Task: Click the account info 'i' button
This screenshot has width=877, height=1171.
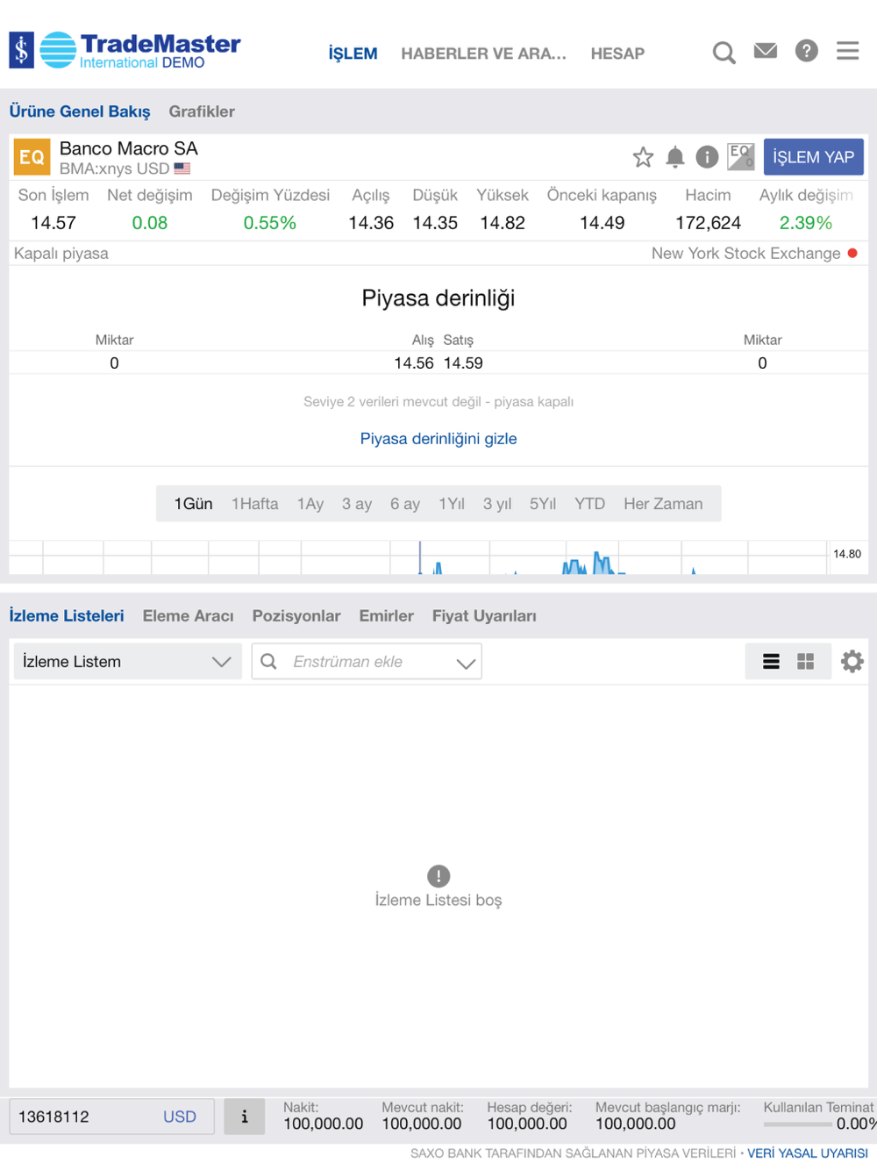Action: click(244, 1117)
